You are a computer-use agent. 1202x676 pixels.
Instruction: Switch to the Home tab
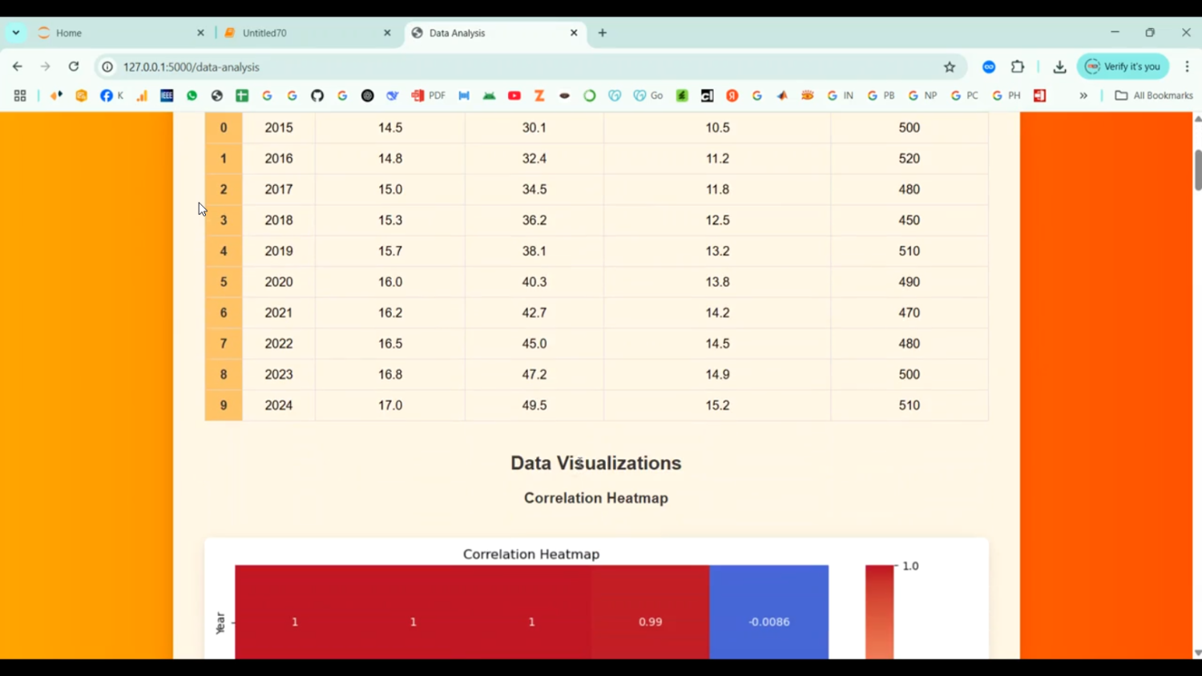click(x=120, y=33)
